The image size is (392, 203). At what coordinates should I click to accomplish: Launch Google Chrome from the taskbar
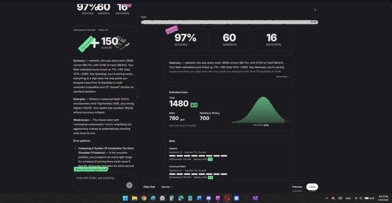[x=144, y=198]
